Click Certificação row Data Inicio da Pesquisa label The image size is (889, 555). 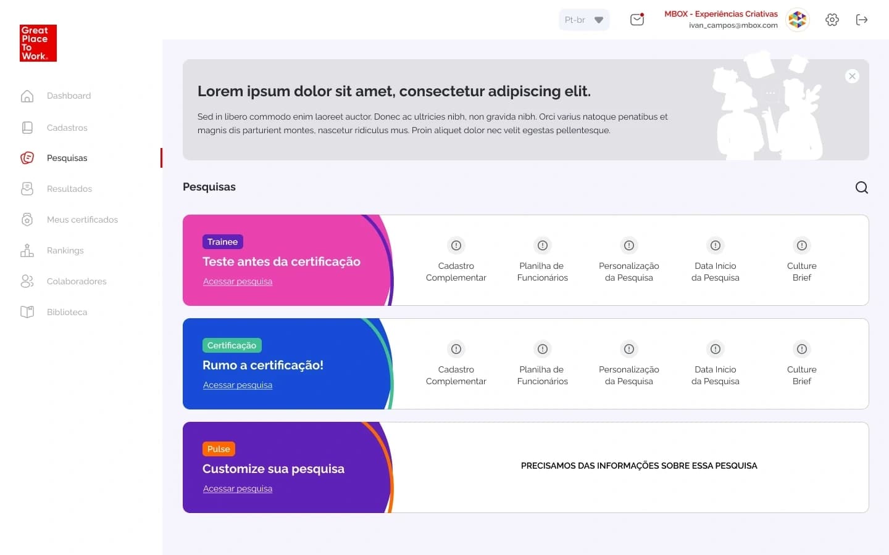[x=716, y=376]
